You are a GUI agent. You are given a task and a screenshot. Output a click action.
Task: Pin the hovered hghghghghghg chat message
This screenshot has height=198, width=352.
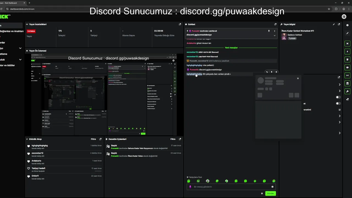pyautogui.click(x=272, y=72)
